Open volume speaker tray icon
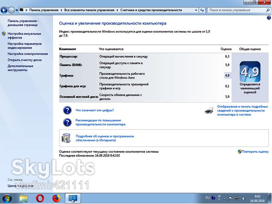This screenshot has width=272, height=204. click(243, 198)
